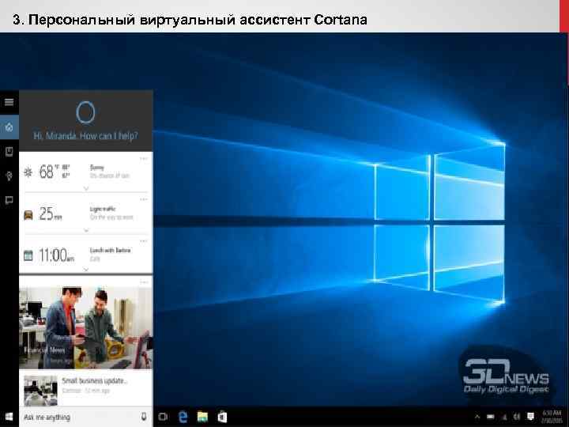This screenshot has width=569, height=427.
Task: Click the microphone icon in search box
Action: point(144,417)
